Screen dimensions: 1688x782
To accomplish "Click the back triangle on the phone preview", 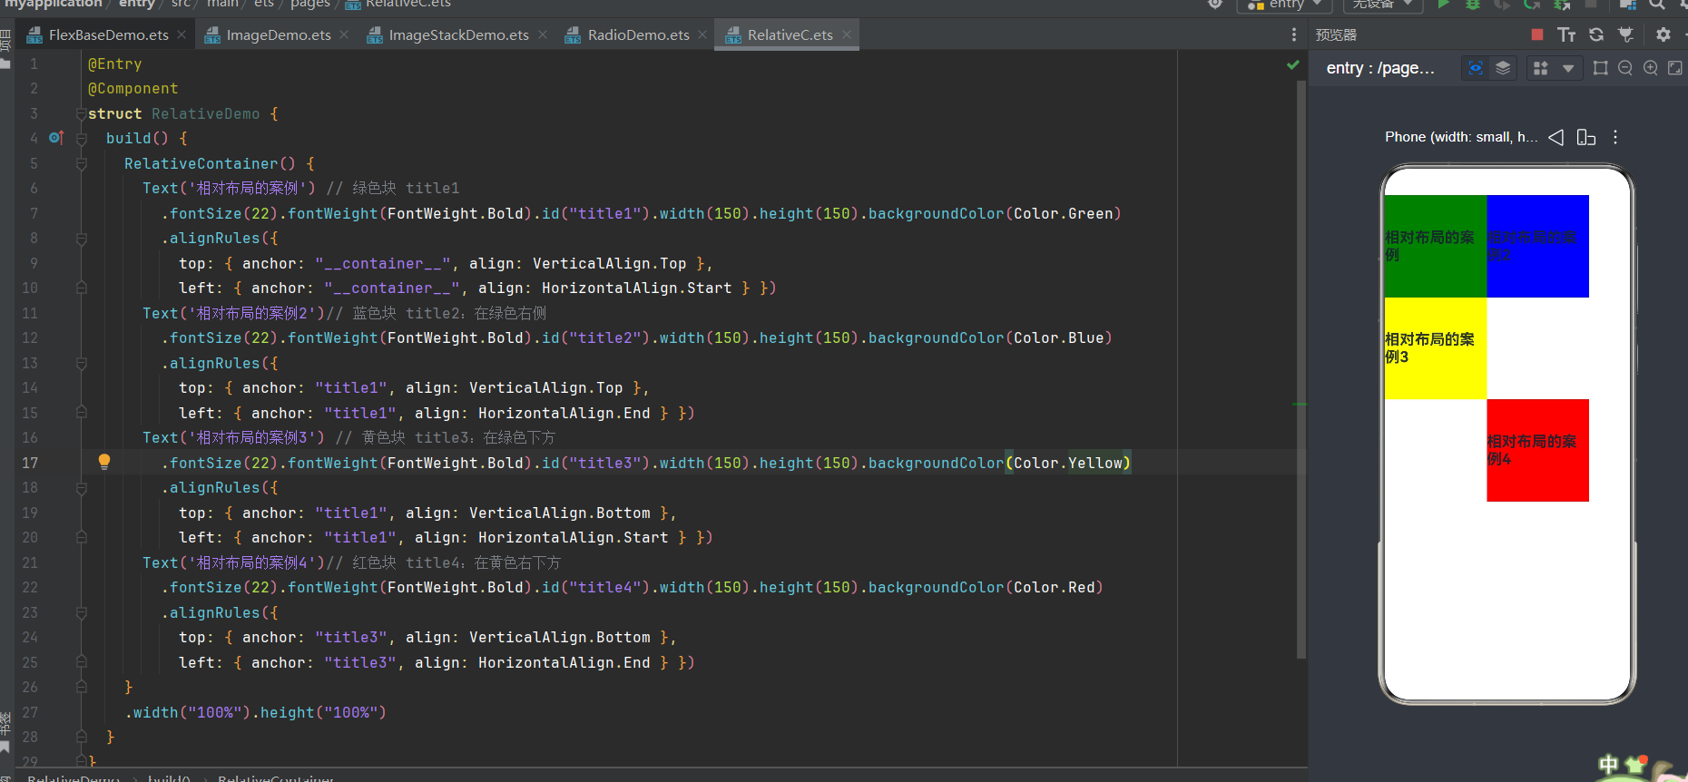I will pyautogui.click(x=1556, y=137).
